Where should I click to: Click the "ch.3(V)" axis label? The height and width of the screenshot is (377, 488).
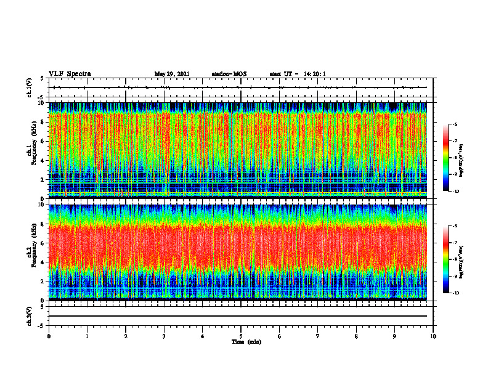click(x=29, y=316)
